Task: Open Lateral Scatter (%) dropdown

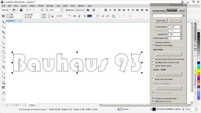Action: [181, 38]
